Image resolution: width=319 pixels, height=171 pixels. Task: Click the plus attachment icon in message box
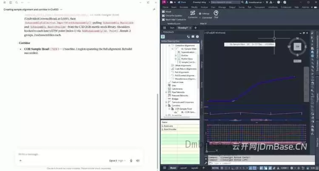[x=20, y=160]
